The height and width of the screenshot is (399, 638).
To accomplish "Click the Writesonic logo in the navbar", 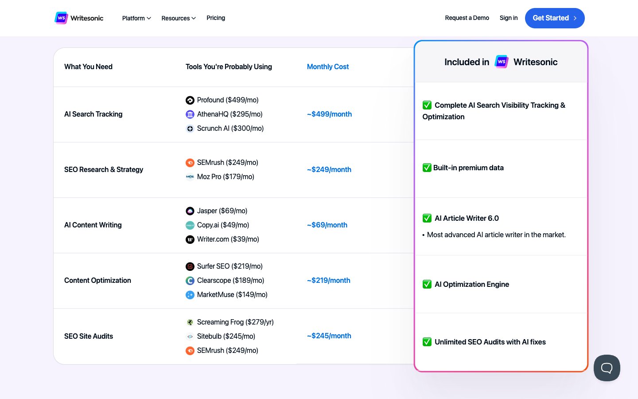I will point(79,18).
